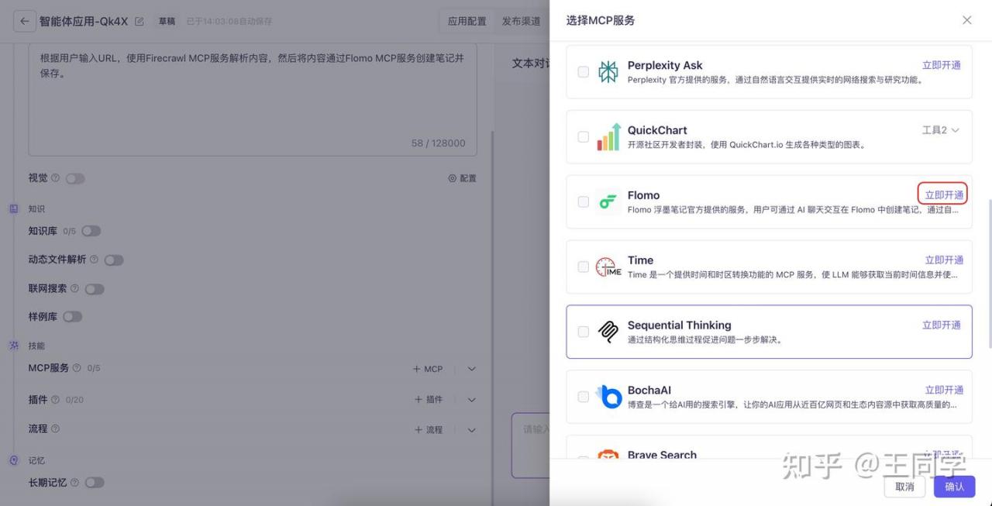Viewport: 992px width, 506px height.
Task: Click the 技能 section sidebar icon
Action: pos(13,346)
